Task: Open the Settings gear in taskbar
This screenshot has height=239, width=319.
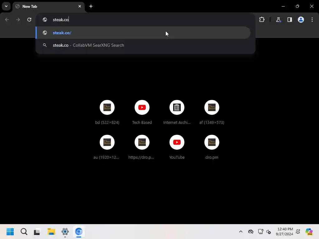Action: [x=65, y=232]
